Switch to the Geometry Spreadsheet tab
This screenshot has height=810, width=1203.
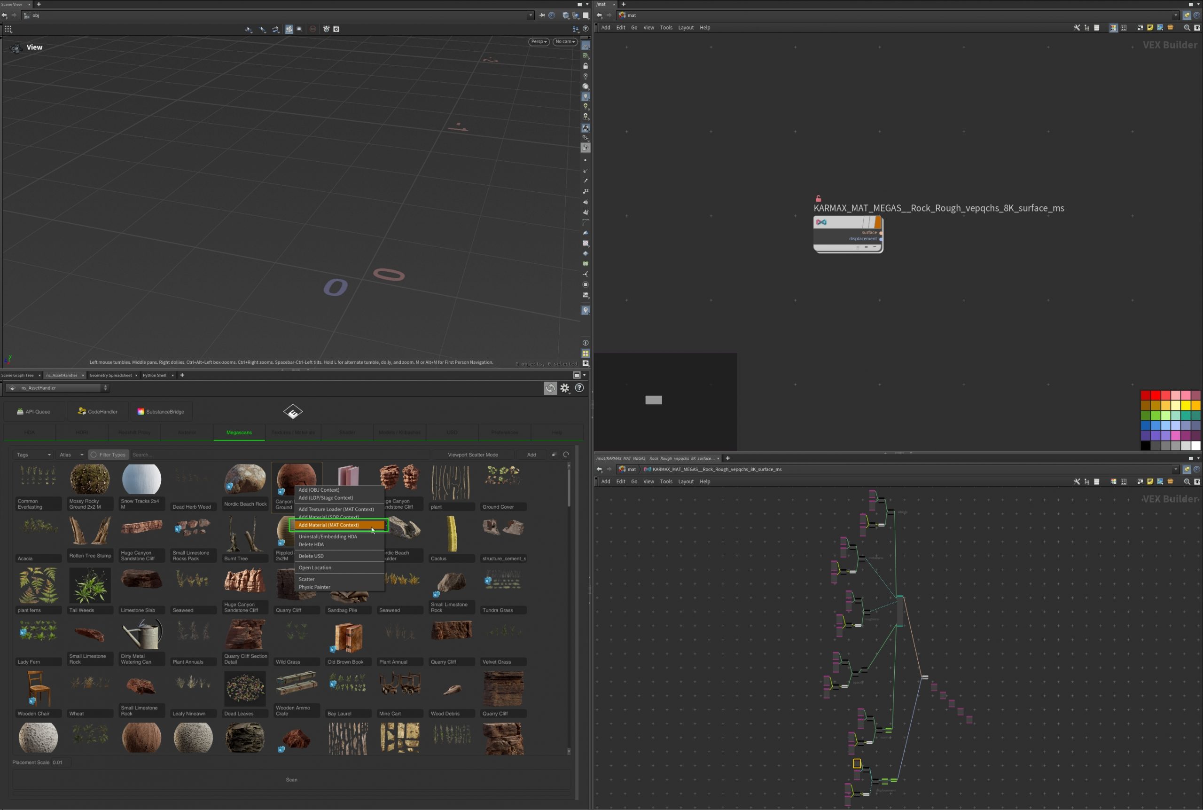pos(110,375)
